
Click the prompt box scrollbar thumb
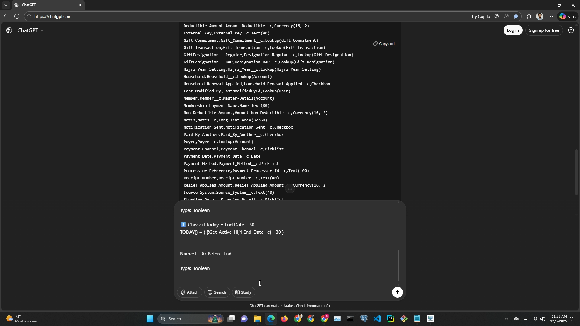[x=398, y=266]
